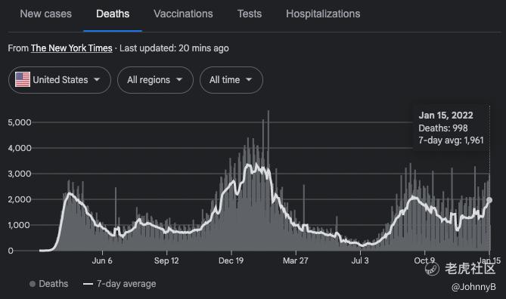Viewport: 506px width, 299px height.
Task: Click the All regions dropdown arrow
Action: [x=179, y=79]
